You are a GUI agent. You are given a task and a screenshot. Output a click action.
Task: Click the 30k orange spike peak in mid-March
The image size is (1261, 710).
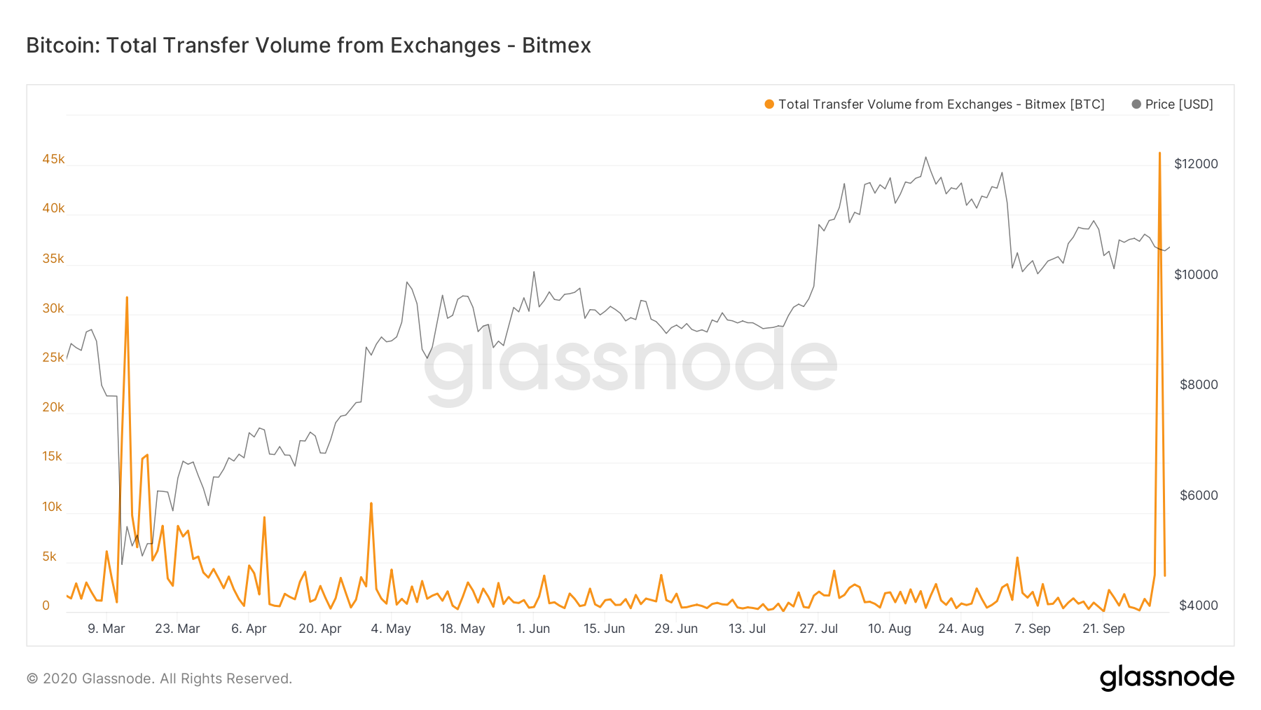pos(127,297)
